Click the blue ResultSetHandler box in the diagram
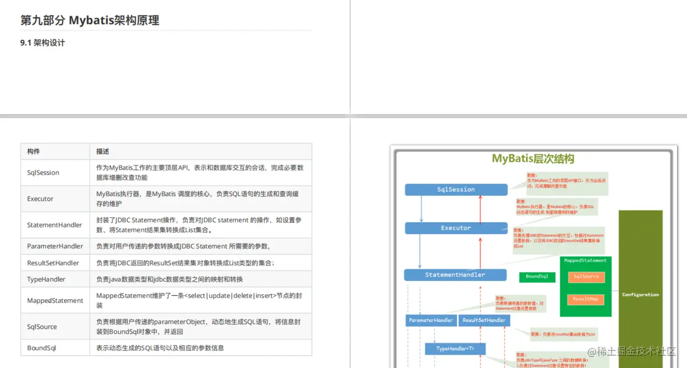Viewport: 687px width, 368px height. 484,320
